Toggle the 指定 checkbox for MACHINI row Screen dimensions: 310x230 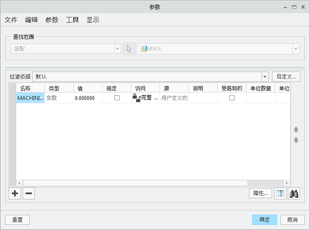116,98
